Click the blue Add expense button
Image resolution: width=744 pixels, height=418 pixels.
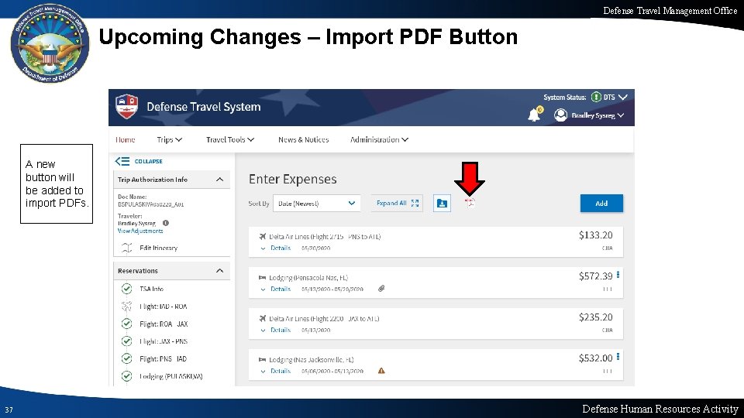pyautogui.click(x=601, y=204)
